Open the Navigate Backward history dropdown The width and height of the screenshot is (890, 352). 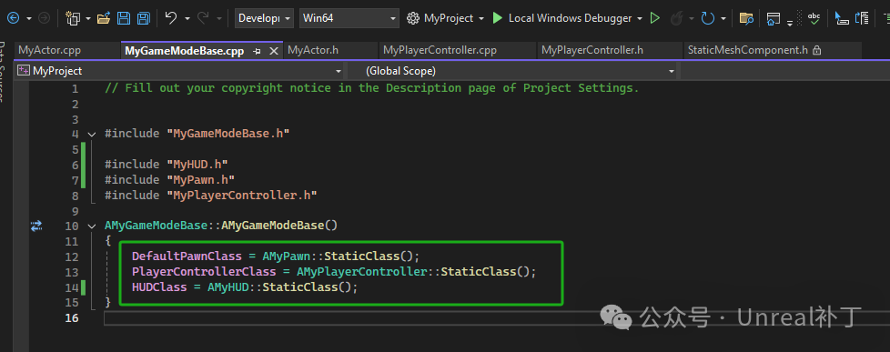click(28, 19)
